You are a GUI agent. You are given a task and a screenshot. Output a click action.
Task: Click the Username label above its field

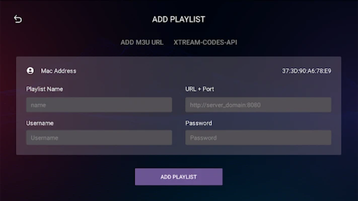(x=40, y=123)
